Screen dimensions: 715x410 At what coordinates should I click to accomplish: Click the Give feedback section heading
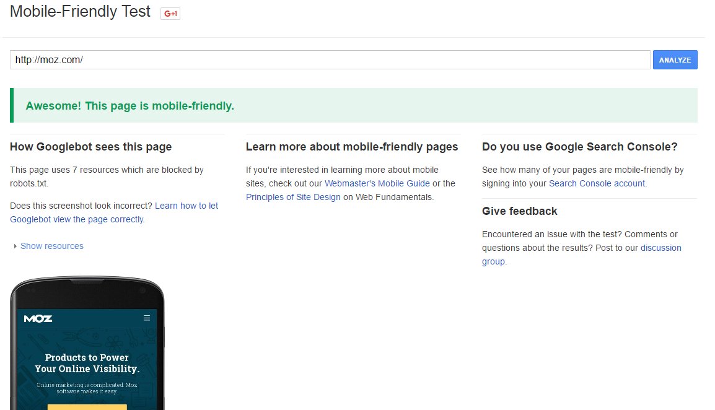click(519, 211)
